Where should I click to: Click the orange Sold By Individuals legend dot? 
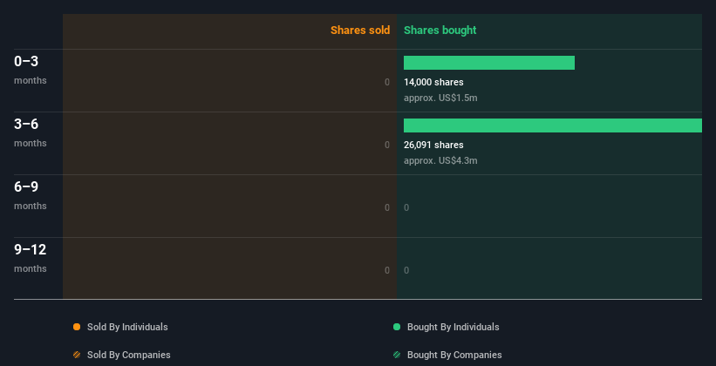point(77,327)
